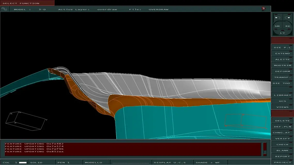Click the empty input field in status bar
The image size is (294, 165).
pyautogui.click(x=130, y=162)
